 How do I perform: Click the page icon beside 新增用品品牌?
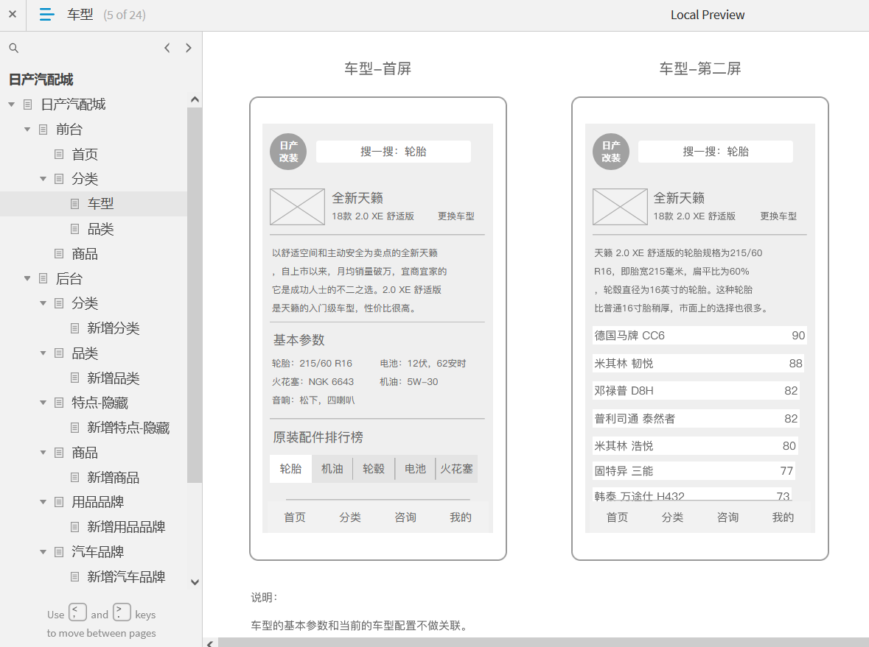[x=75, y=527]
